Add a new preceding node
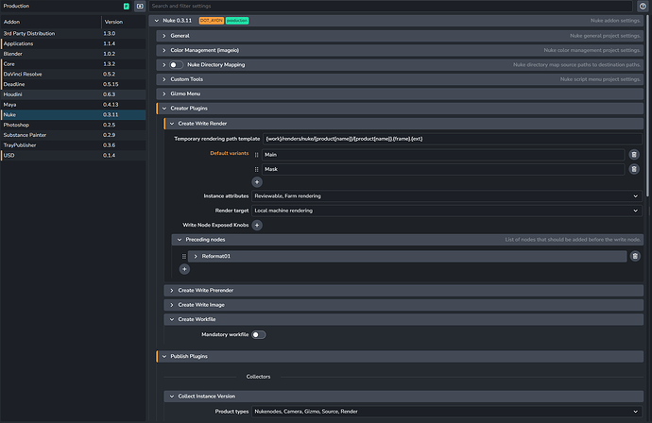Viewport: 652px width, 423px height. tap(184, 269)
